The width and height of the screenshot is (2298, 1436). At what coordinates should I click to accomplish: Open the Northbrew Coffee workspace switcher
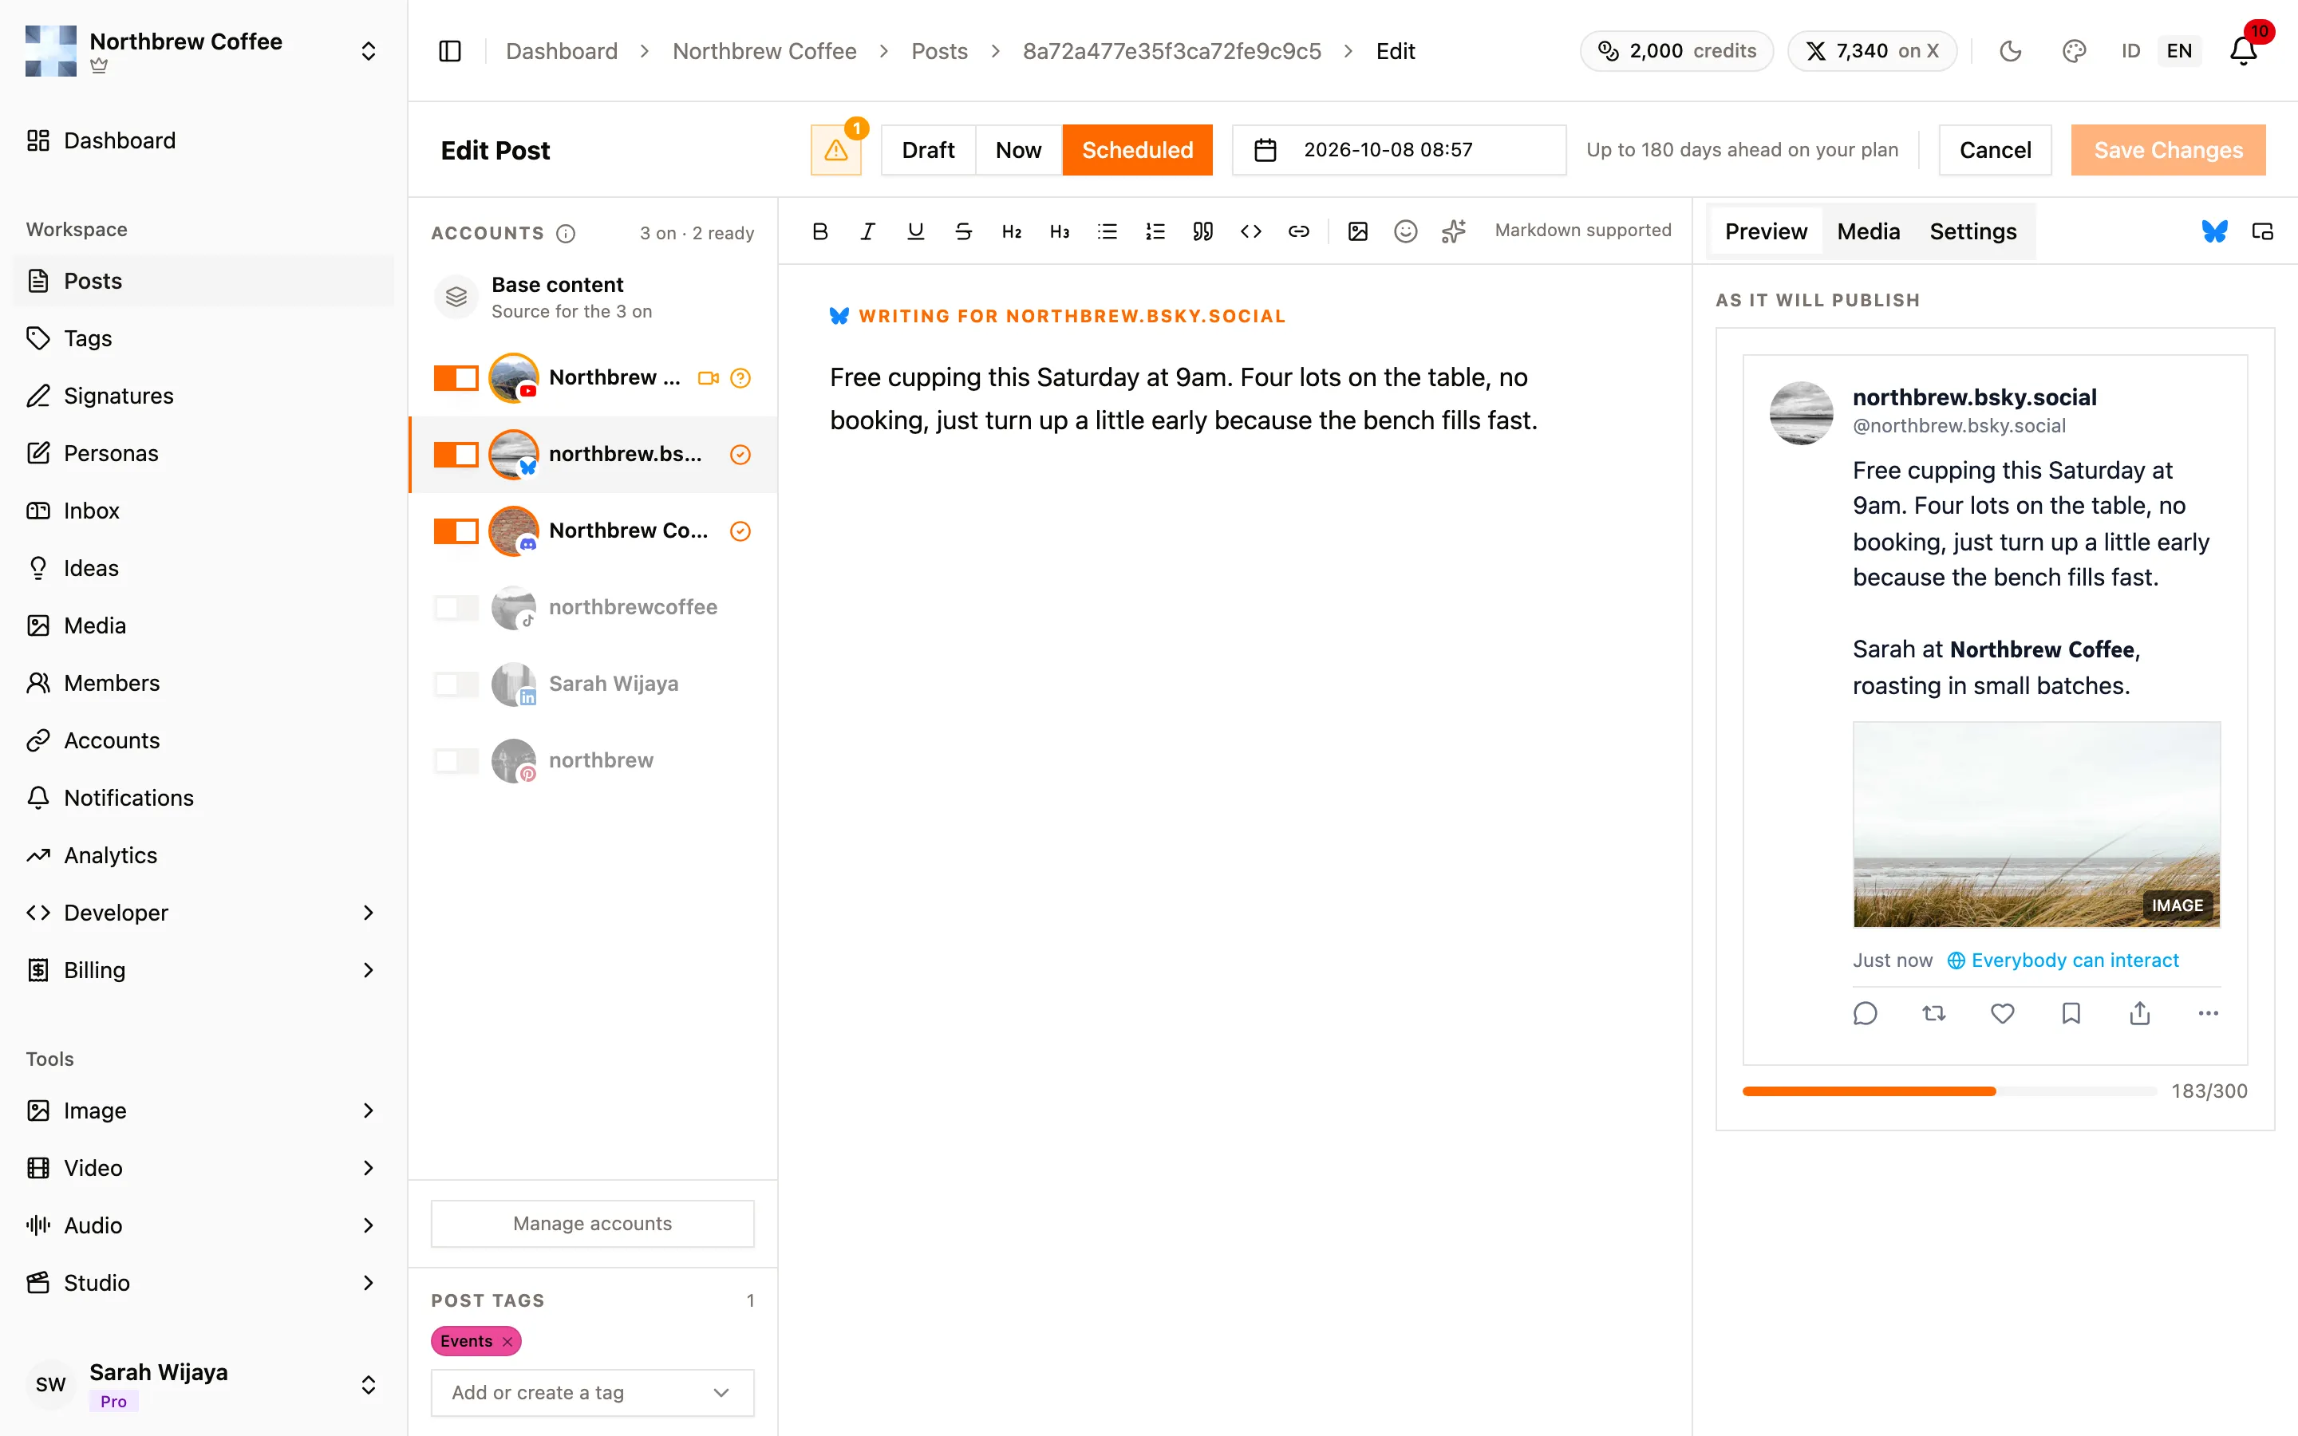tap(203, 50)
